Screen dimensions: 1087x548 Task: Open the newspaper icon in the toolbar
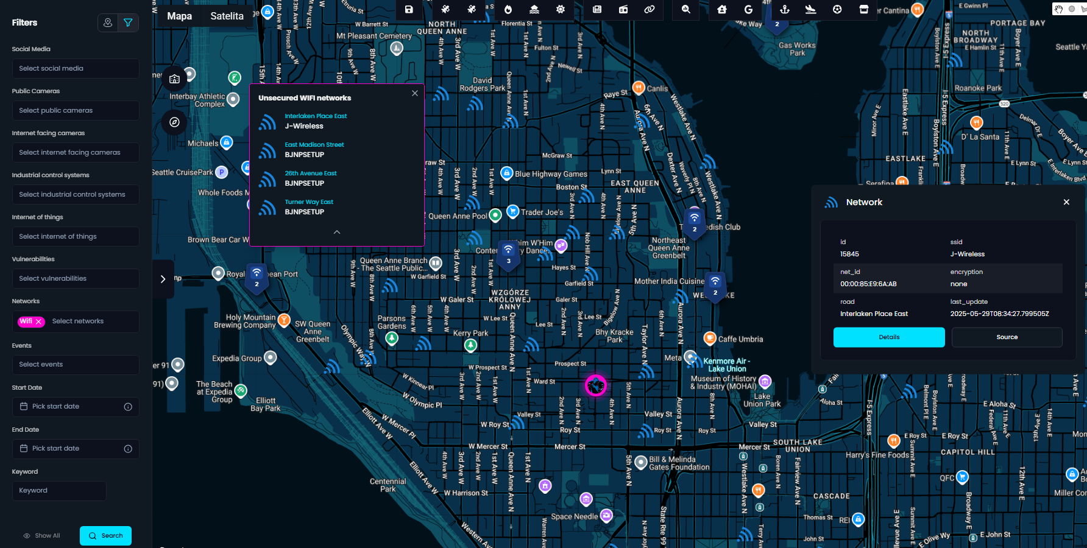pyautogui.click(x=597, y=9)
